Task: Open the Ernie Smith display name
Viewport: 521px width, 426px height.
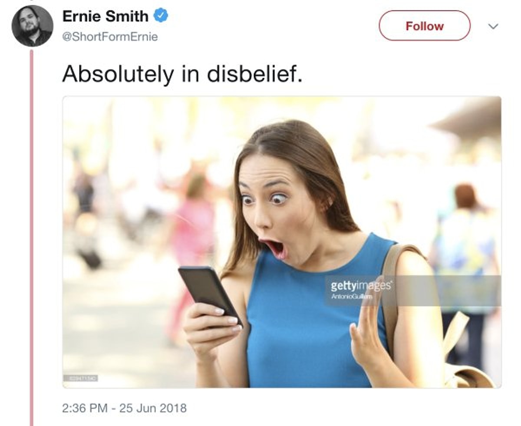Action: 106,17
